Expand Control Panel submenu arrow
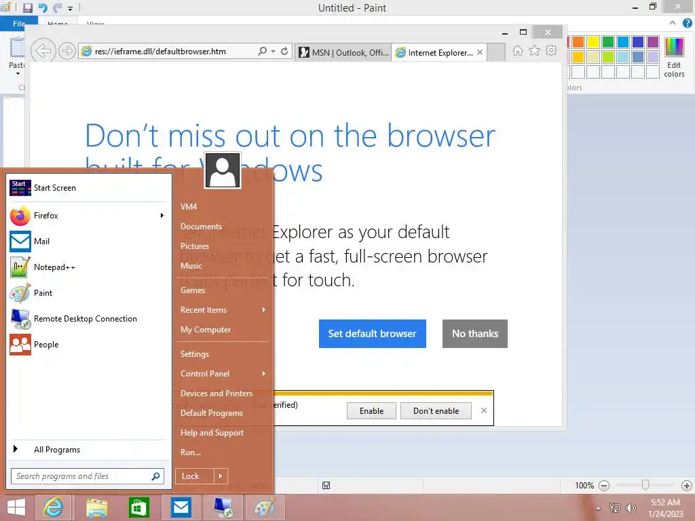695x521 pixels. tap(264, 374)
